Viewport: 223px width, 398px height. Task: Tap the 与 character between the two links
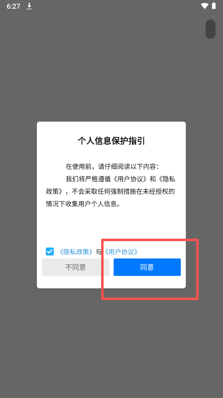[x=98, y=252]
